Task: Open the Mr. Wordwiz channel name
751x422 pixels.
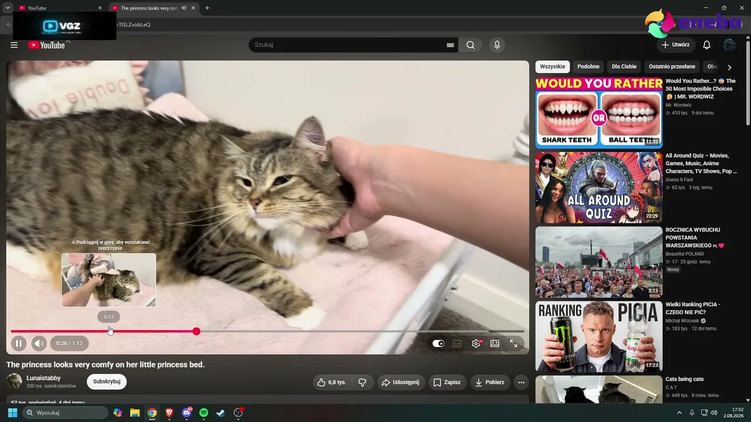Action: tap(678, 105)
